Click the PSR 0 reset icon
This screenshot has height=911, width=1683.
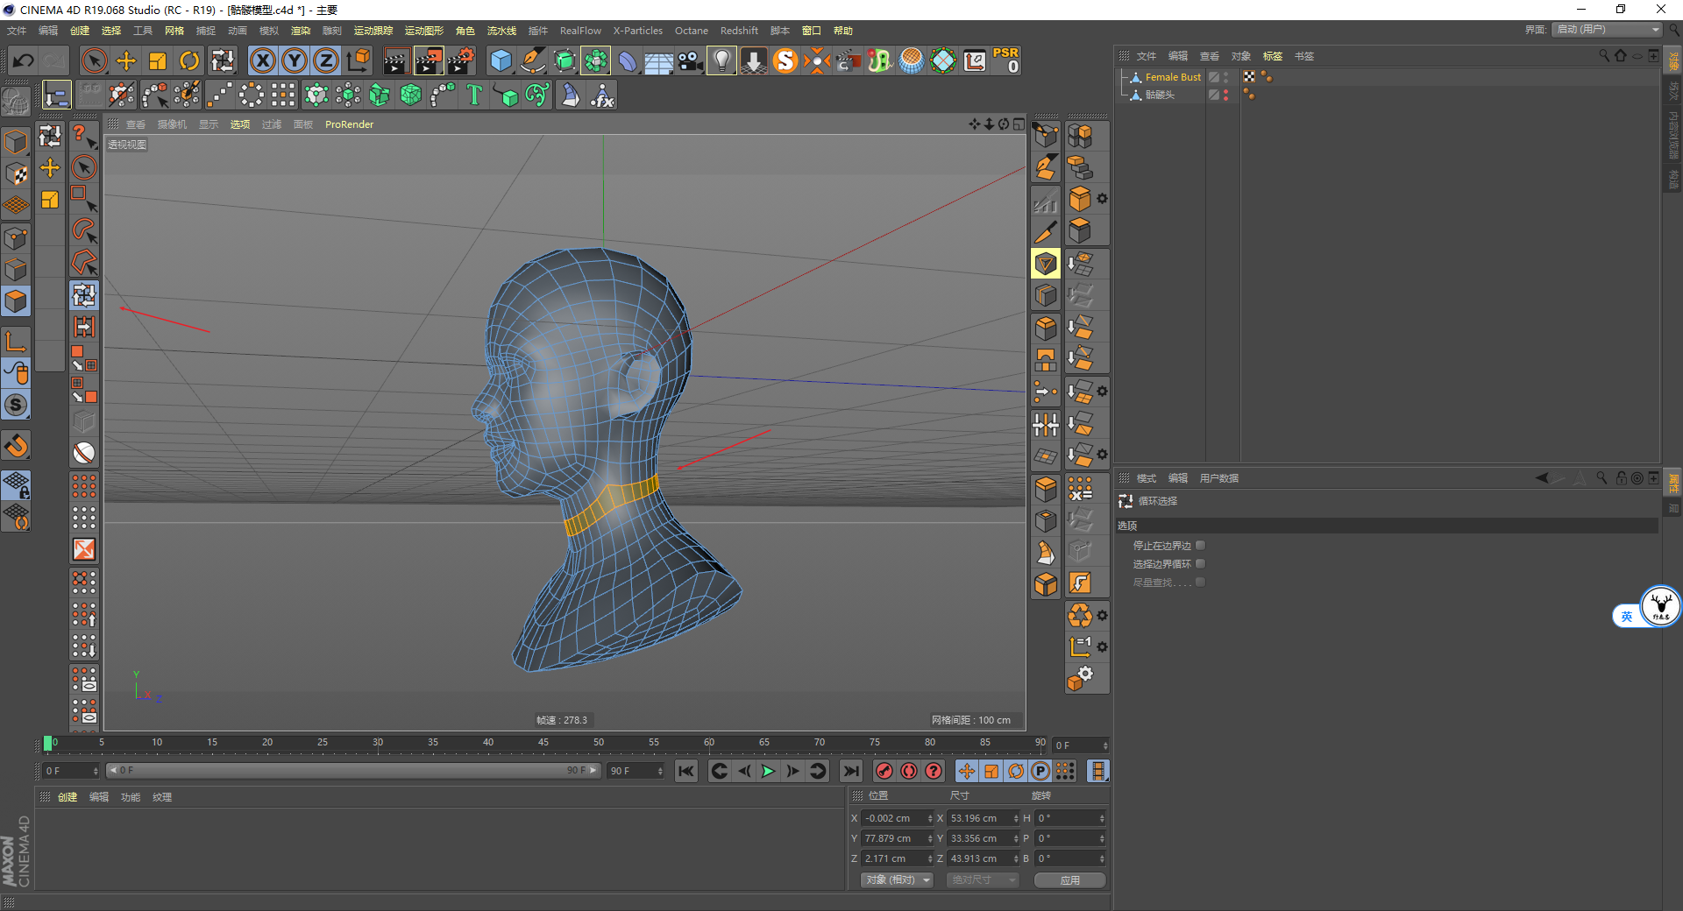point(1005,60)
